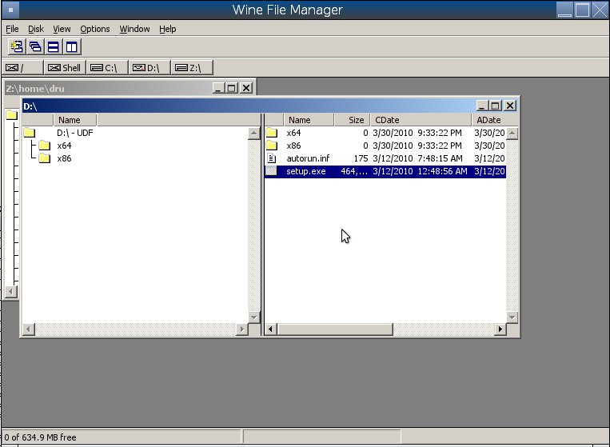Click the setup.exe file icon
Viewport: 610px width, 447px height.
271,171
